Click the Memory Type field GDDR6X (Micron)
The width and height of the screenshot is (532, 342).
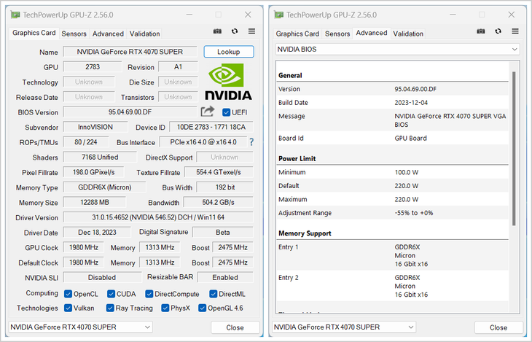coord(104,187)
